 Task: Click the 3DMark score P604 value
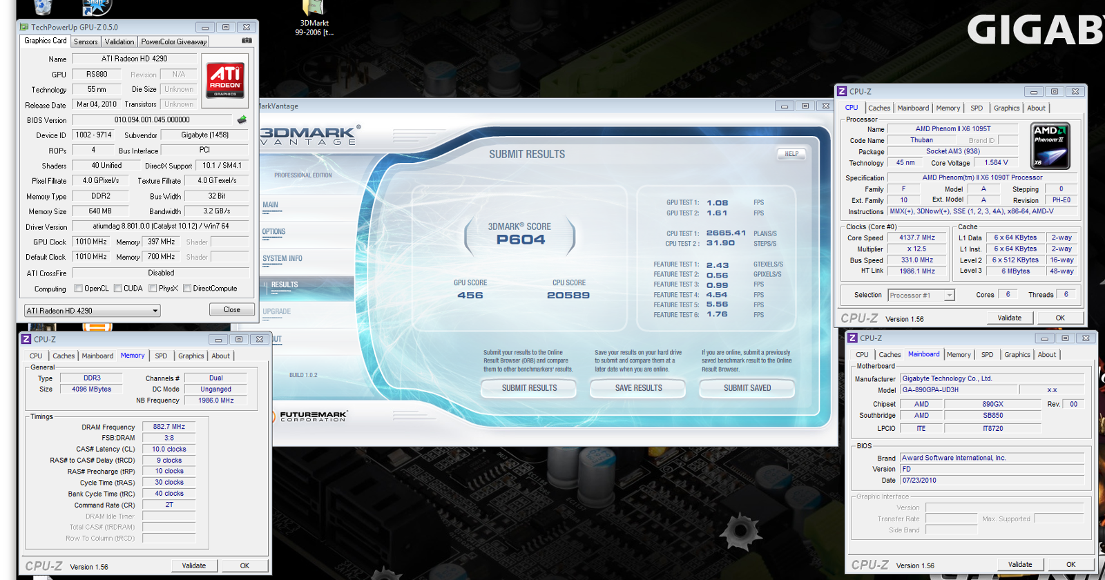pos(521,240)
